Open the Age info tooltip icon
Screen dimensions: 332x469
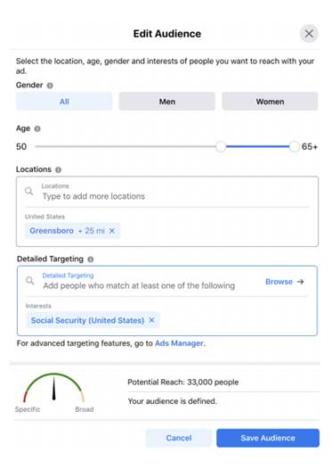37,129
